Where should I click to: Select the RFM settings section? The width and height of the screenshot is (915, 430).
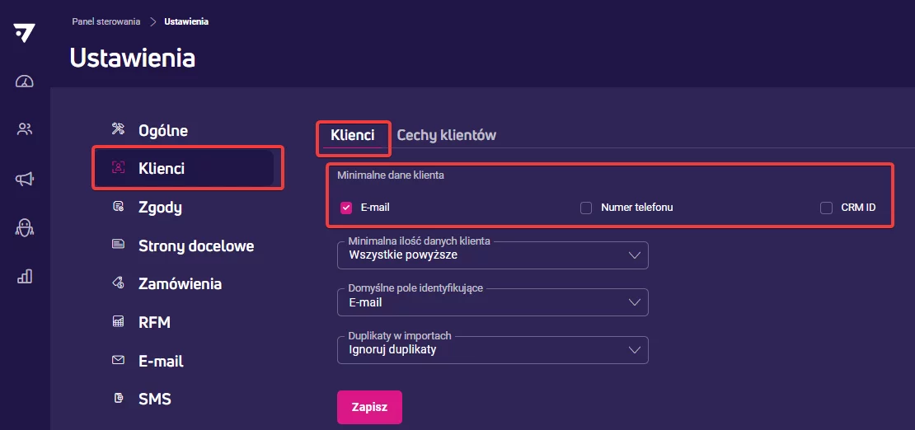point(154,322)
